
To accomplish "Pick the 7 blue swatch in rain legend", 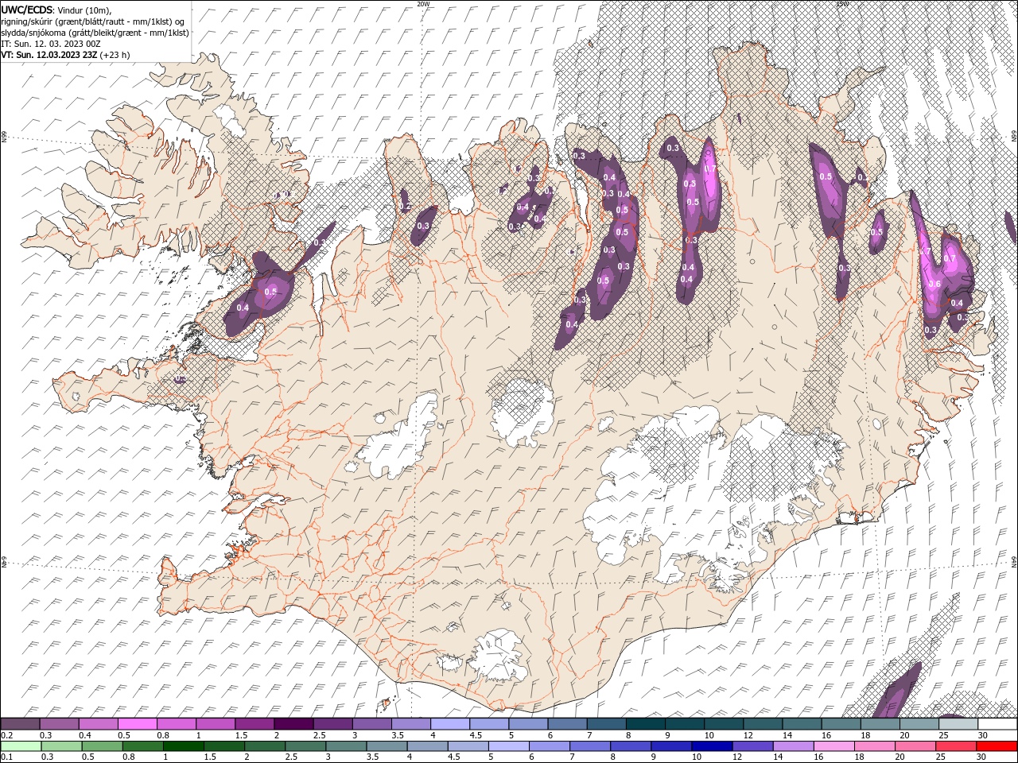I will pyautogui.click(x=590, y=746).
